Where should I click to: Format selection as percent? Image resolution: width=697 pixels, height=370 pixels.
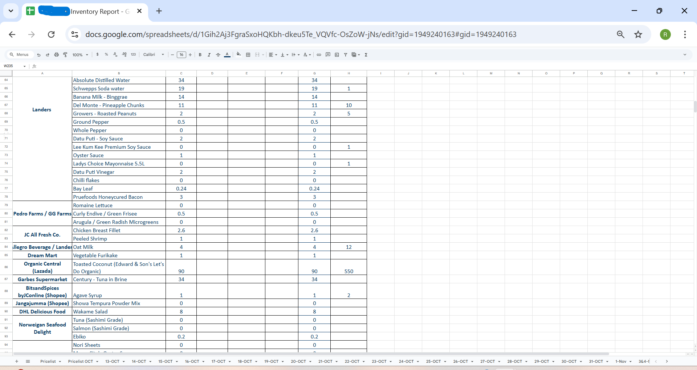pos(106,55)
